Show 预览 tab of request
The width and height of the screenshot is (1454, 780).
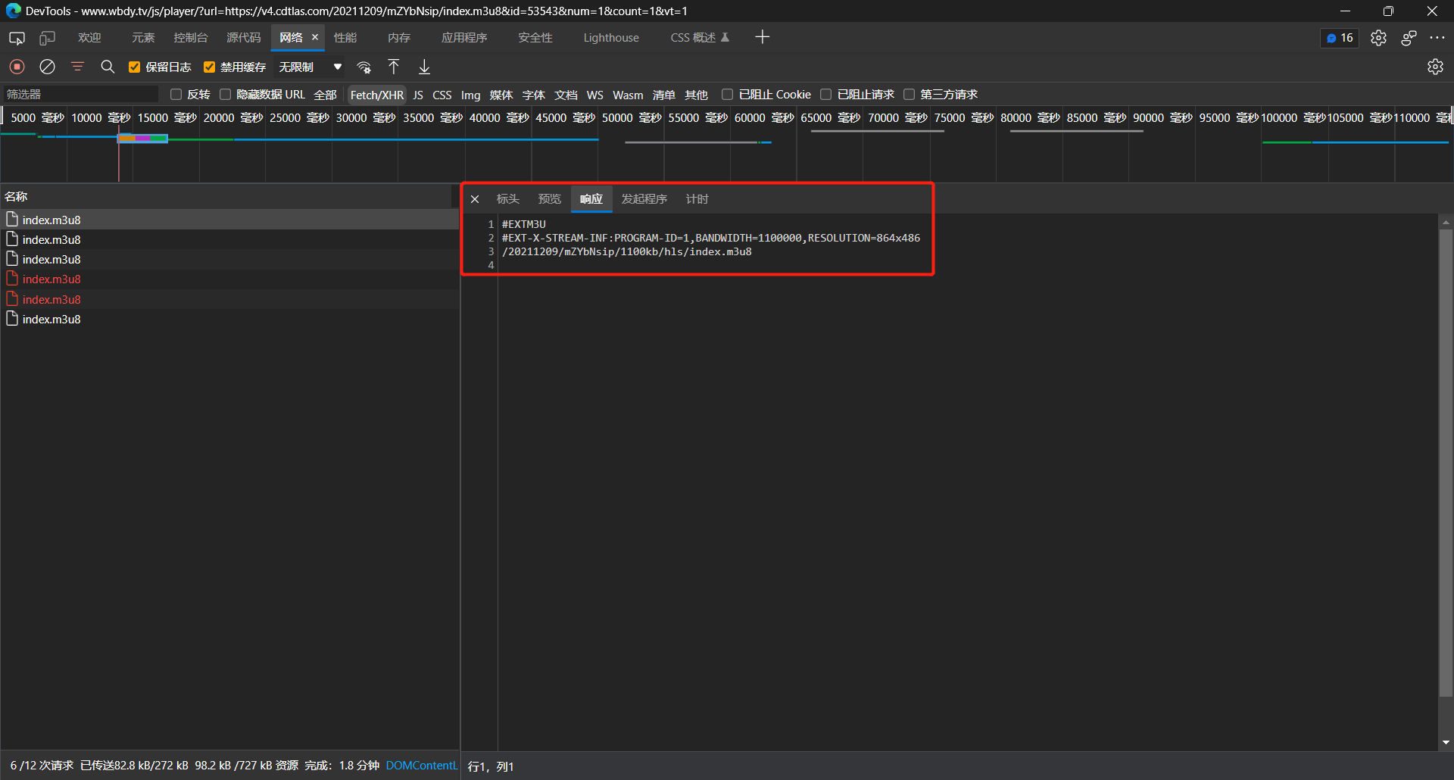(549, 199)
